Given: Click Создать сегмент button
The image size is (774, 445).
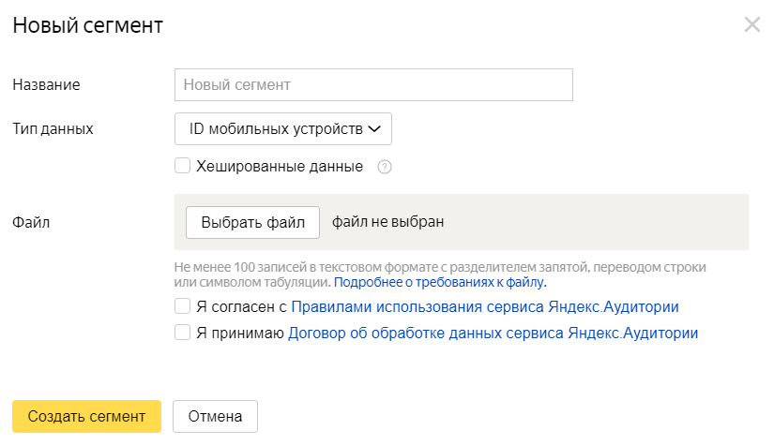Looking at the screenshot, I should [x=87, y=416].
